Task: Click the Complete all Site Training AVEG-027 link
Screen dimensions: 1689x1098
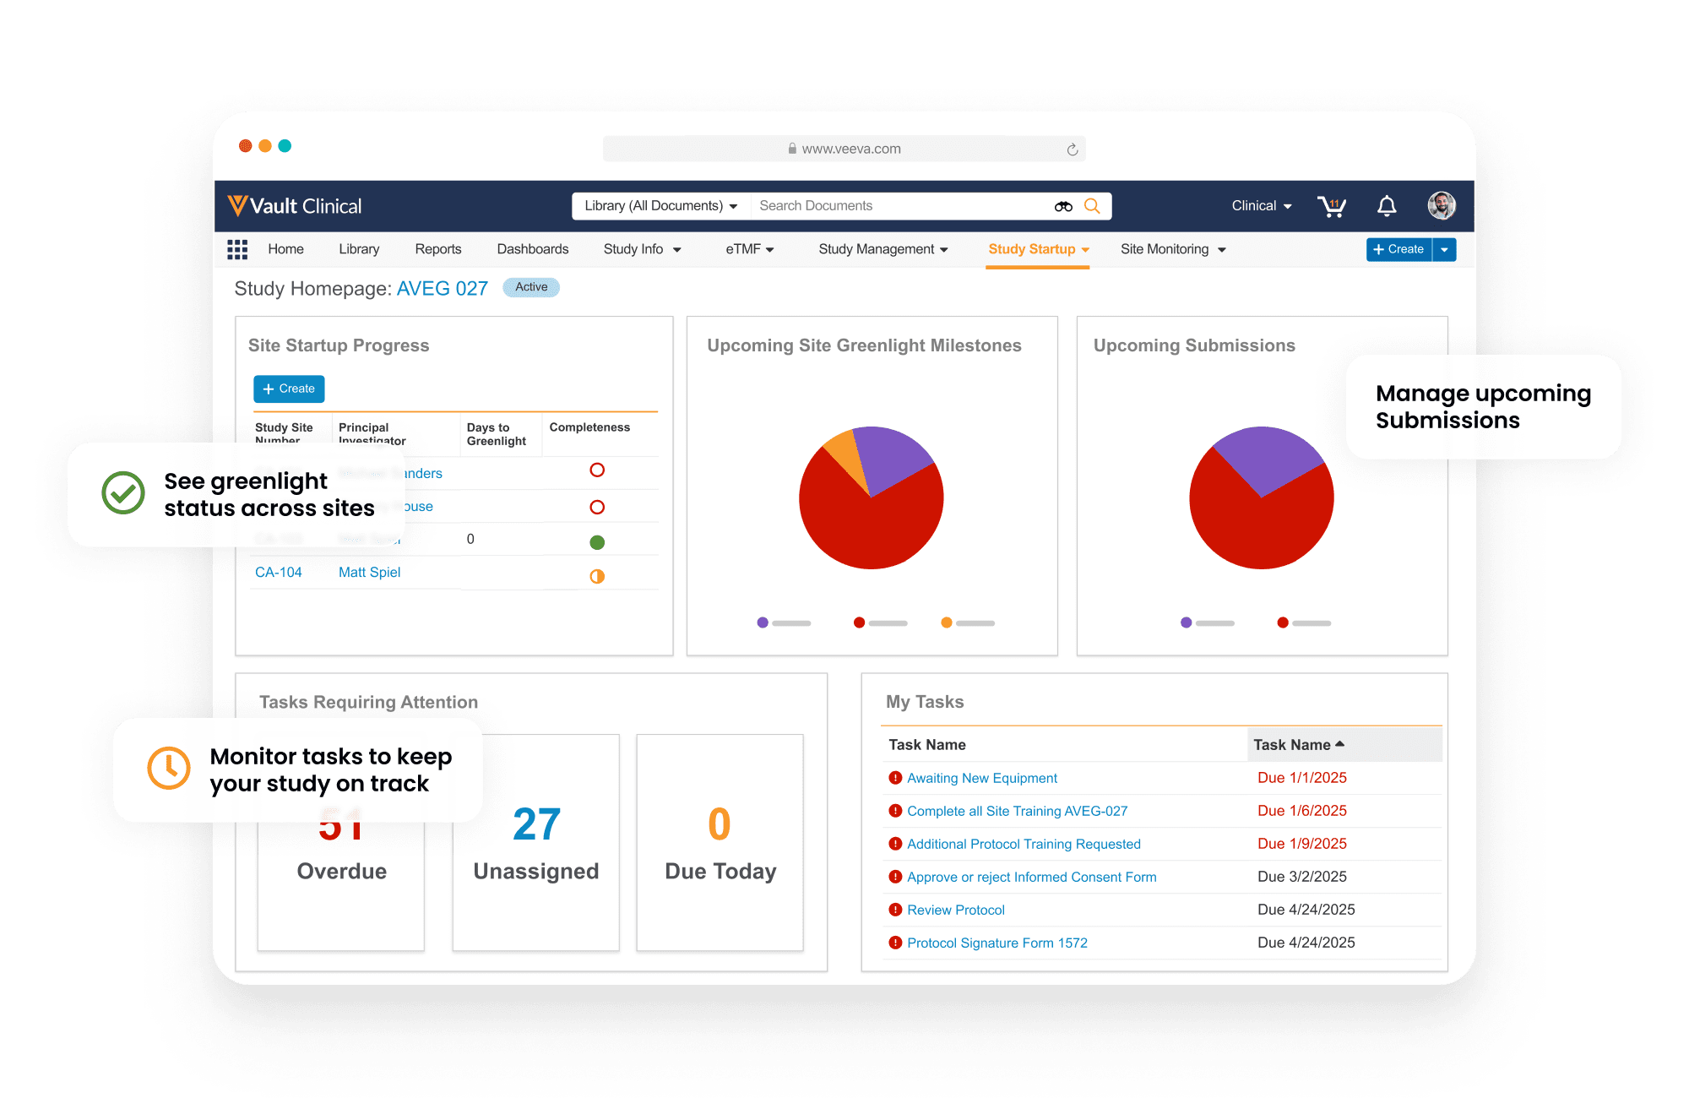Action: (1017, 811)
